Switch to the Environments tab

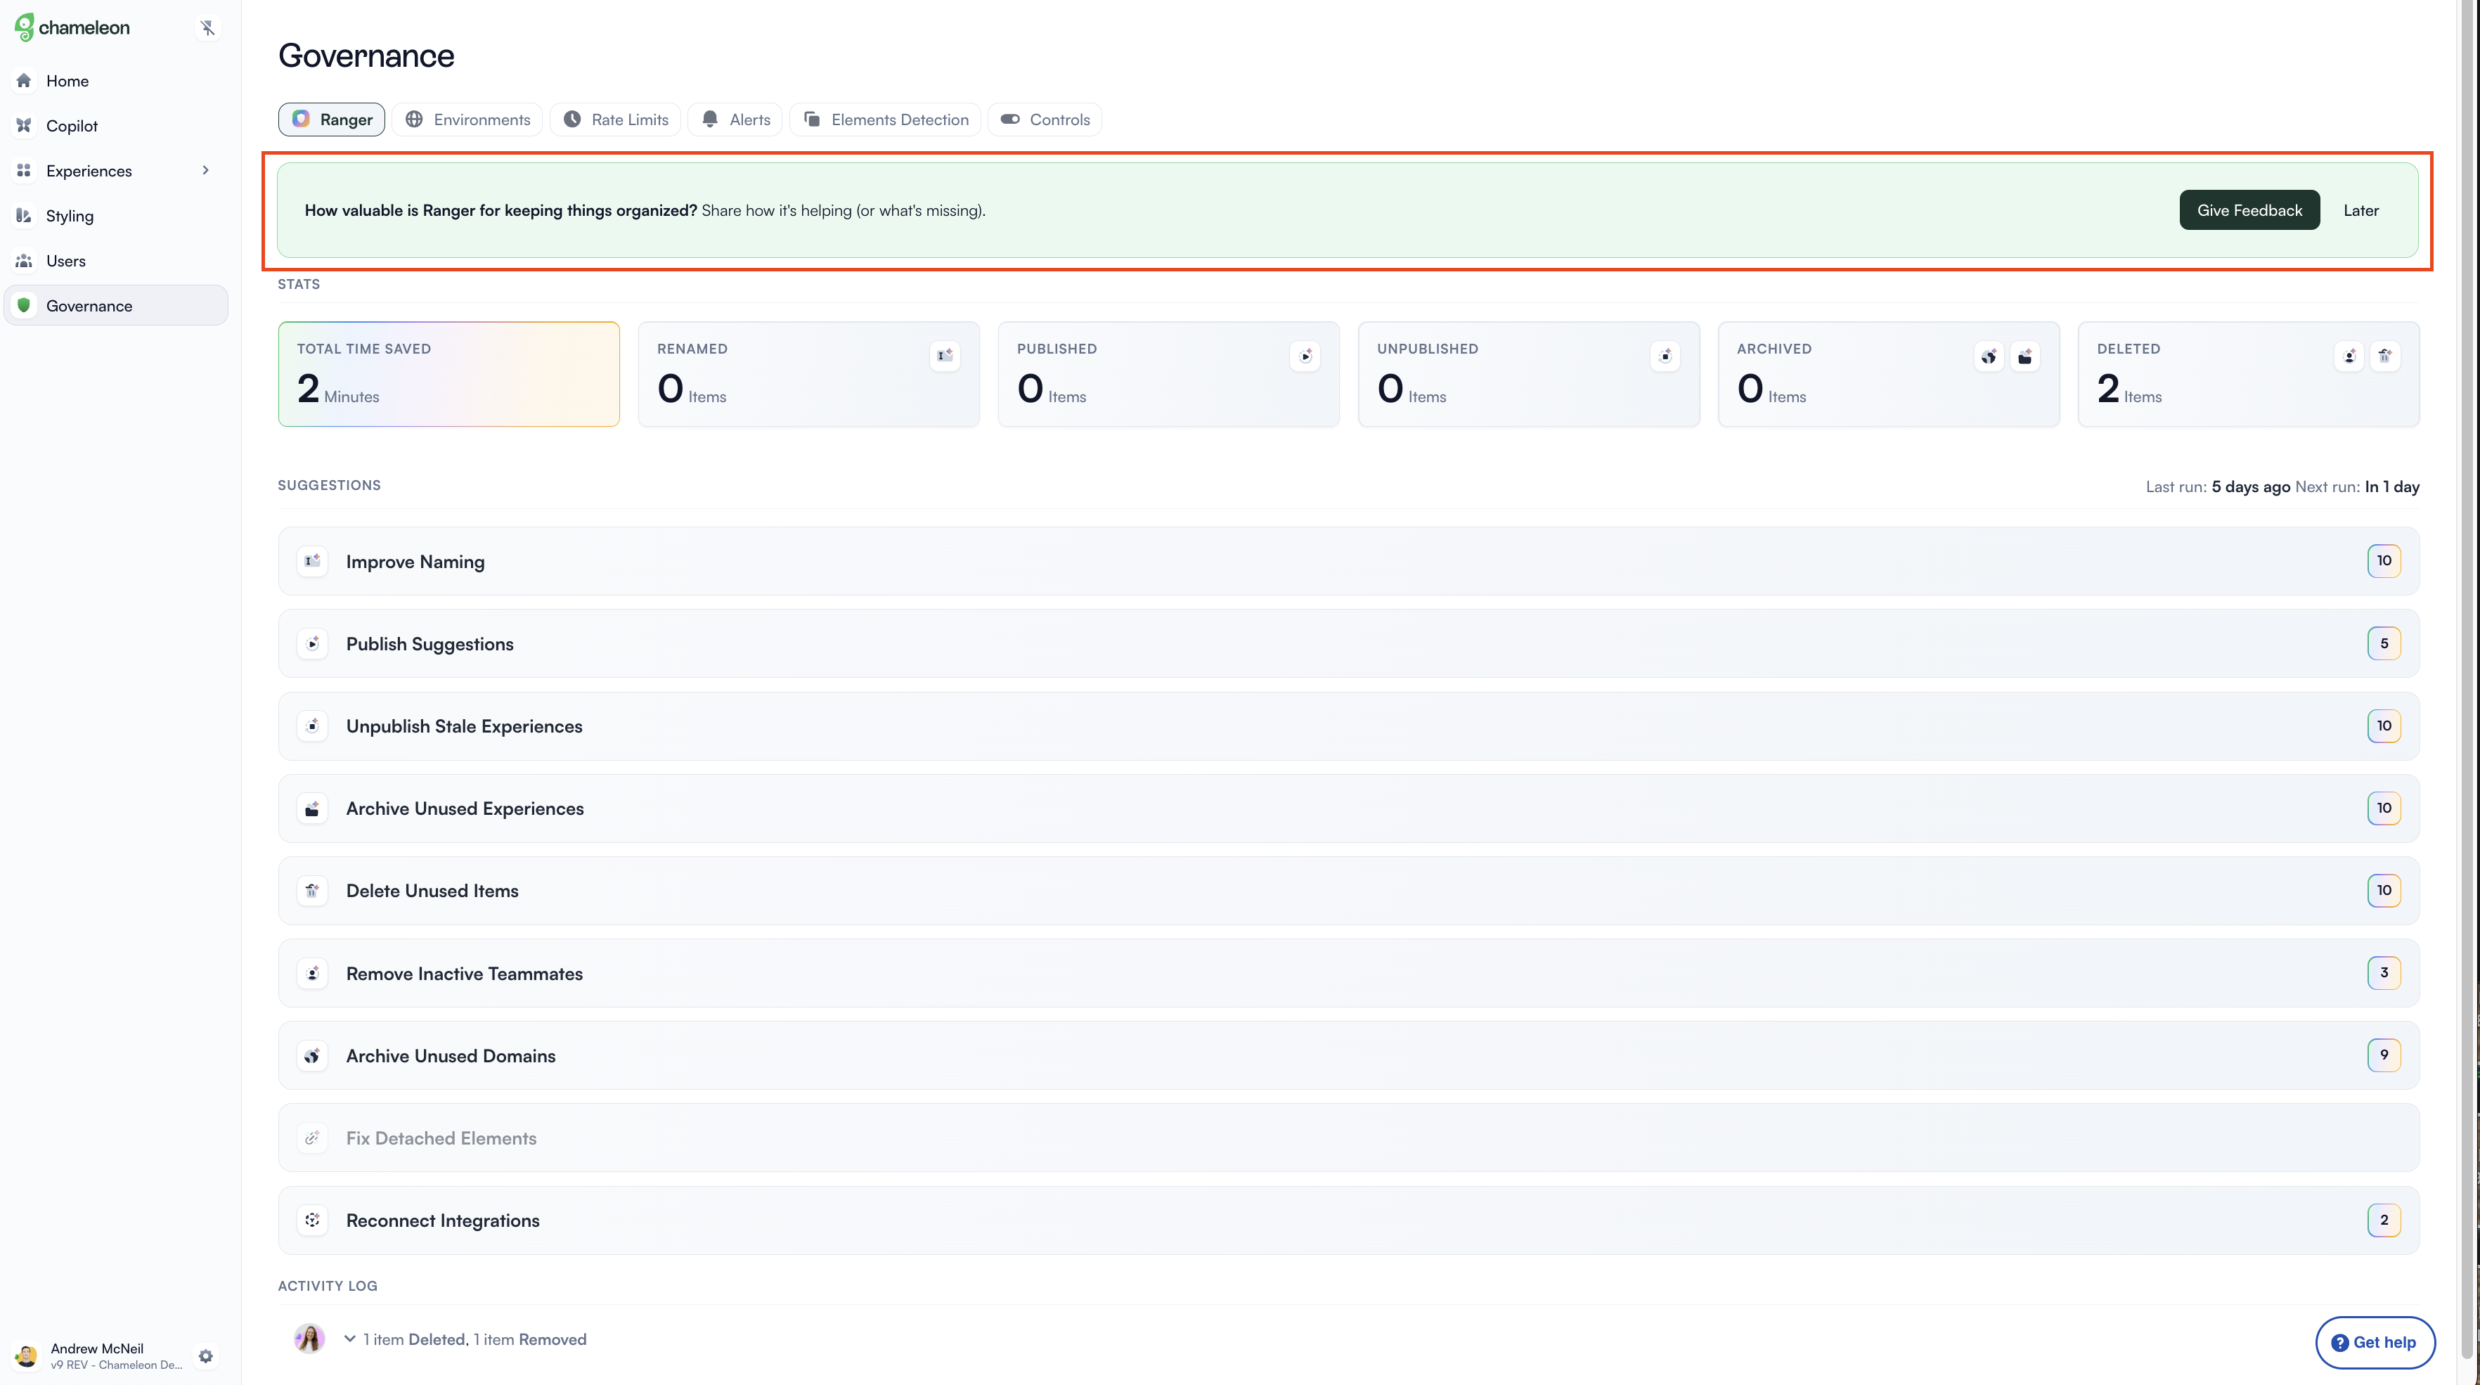click(x=467, y=119)
